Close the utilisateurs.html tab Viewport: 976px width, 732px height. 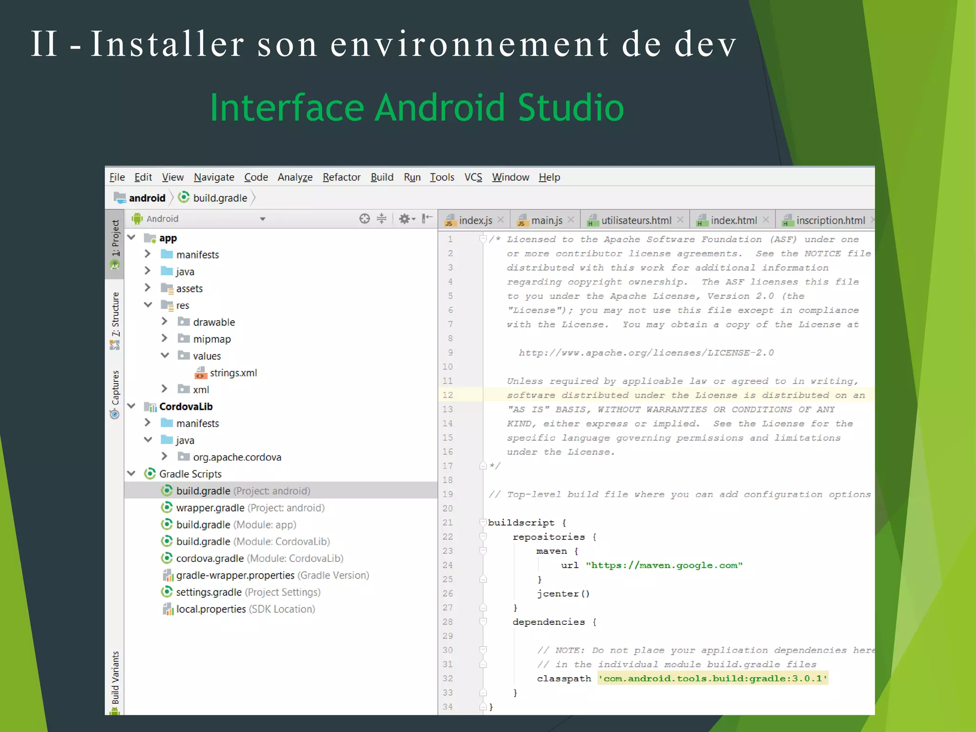680,220
